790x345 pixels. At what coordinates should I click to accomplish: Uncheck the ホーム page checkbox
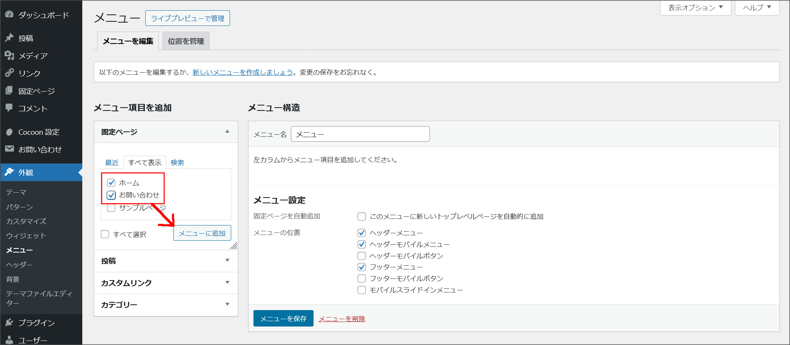(x=111, y=183)
